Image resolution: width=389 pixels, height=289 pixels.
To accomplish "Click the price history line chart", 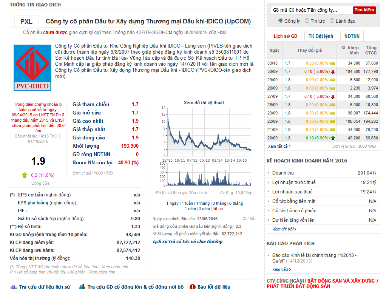I will 209,132.
